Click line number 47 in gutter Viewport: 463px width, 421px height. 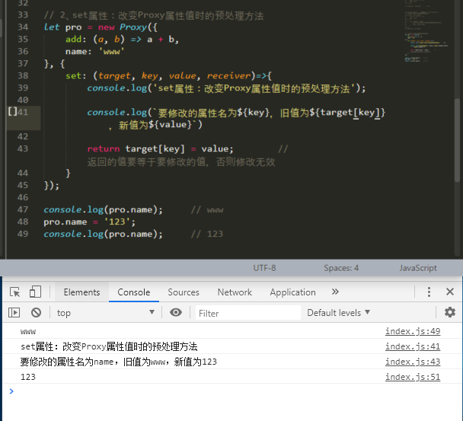click(23, 209)
